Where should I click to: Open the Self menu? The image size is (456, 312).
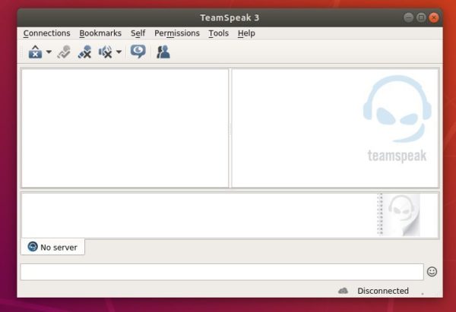138,33
